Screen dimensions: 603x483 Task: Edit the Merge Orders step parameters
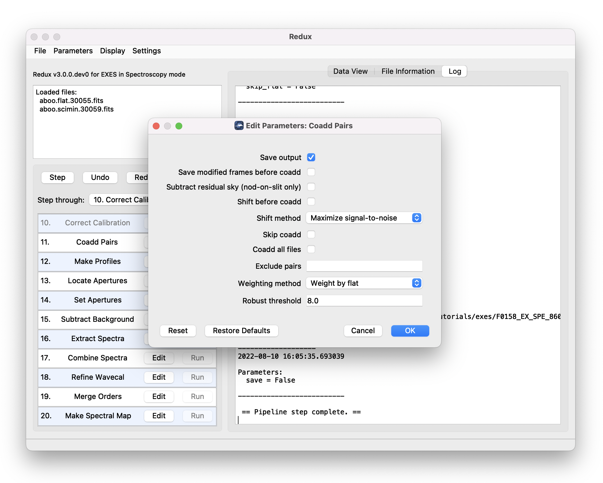(x=159, y=396)
